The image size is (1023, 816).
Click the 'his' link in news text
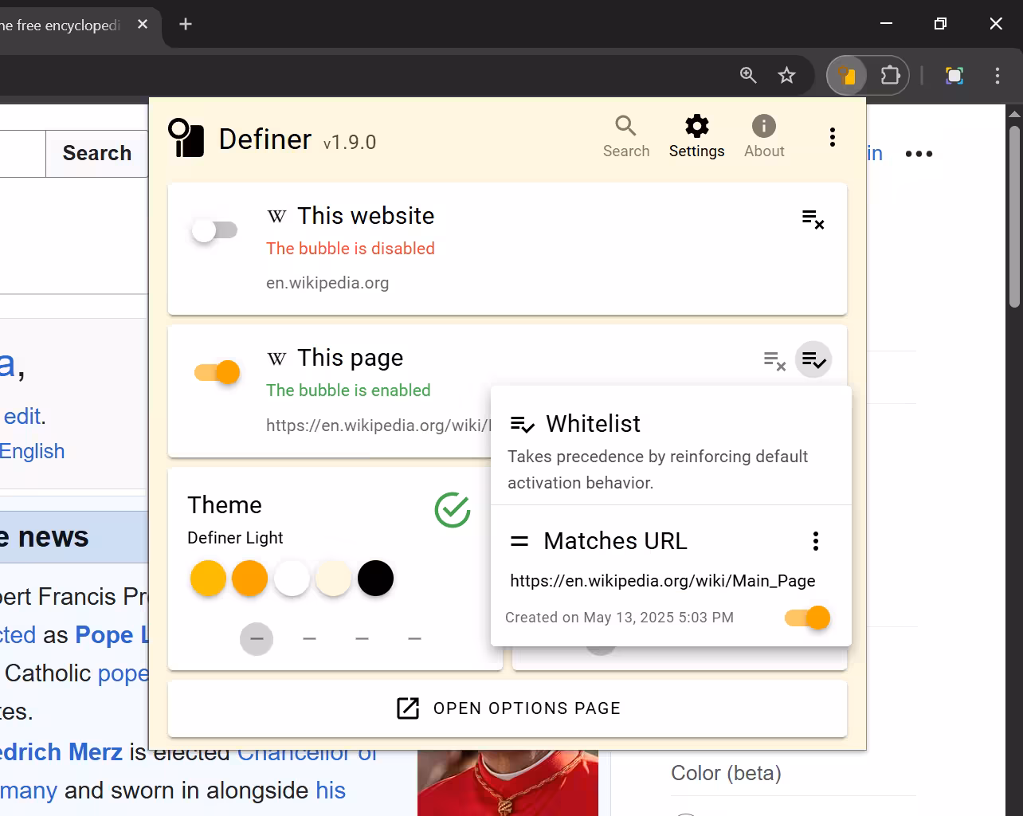[331, 790]
